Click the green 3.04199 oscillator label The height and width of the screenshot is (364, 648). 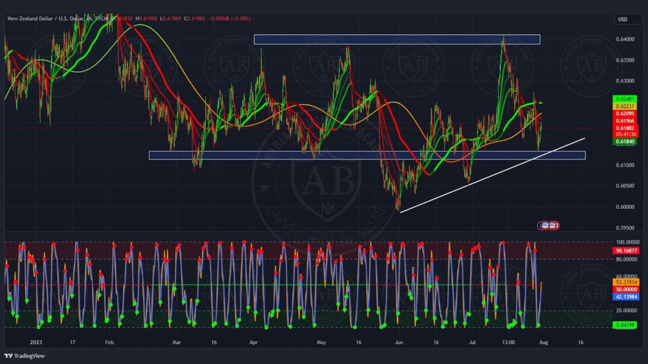tap(625, 325)
